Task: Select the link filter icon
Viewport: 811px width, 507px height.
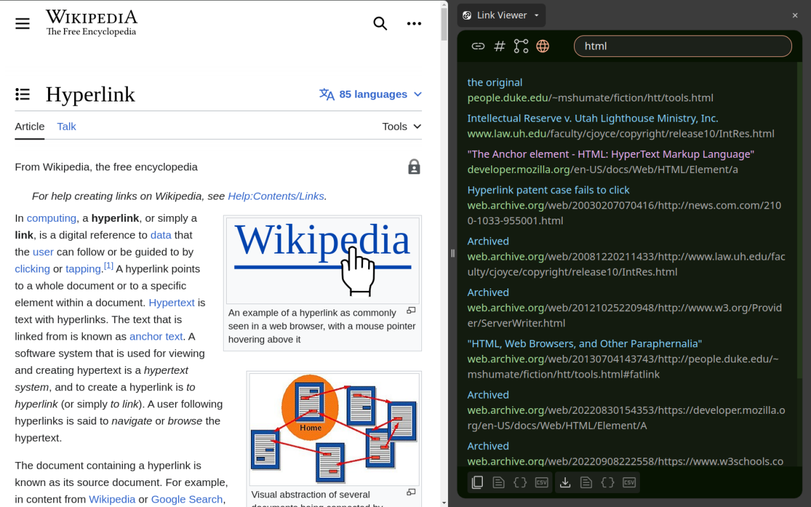Action: (478, 46)
